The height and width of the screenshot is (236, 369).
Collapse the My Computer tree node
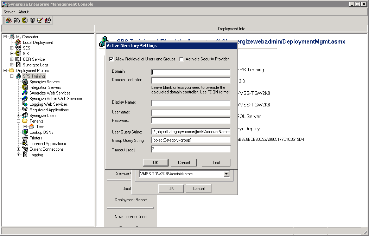(5, 37)
